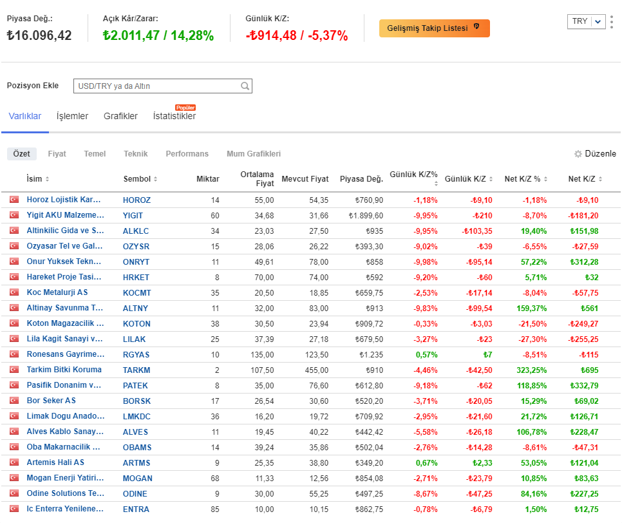Open the three-dot options menu
The image size is (622, 523).
[612, 22]
